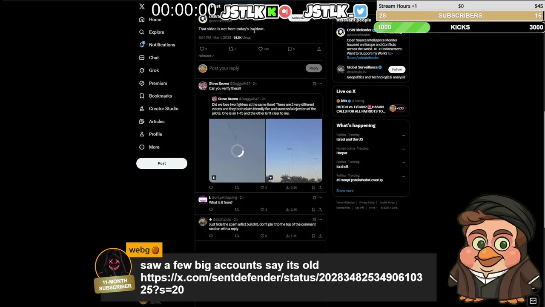This screenshot has height=307, width=545.
Task: Repost the 'What is it from?' reply
Action: [237, 210]
